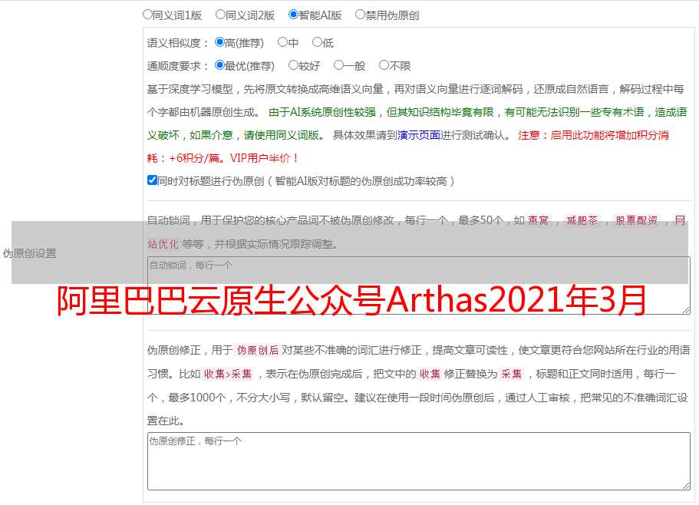Click the 燕窝 example keyword tag
The height and width of the screenshot is (505, 699).
(543, 221)
